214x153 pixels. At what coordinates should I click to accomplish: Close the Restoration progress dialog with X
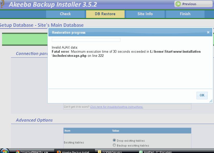pyautogui.click(x=208, y=32)
